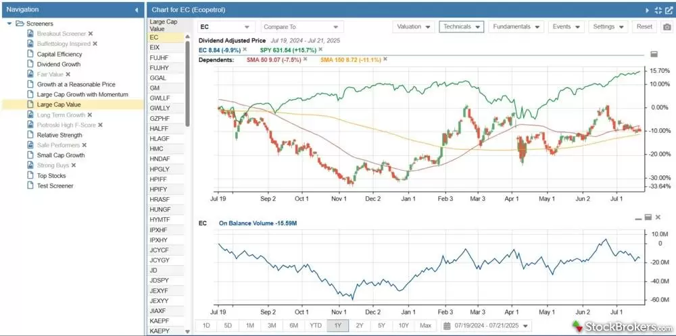
Task: Click the panel icon beside the Dependents row
Action: click(x=654, y=54)
